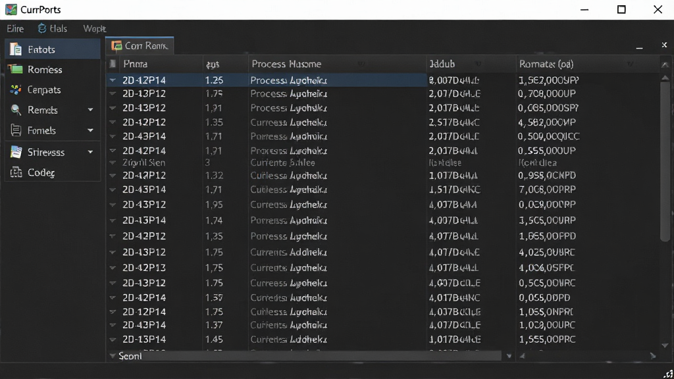Select the value 1,95 in table
The height and width of the screenshot is (379, 674).
pos(214,205)
